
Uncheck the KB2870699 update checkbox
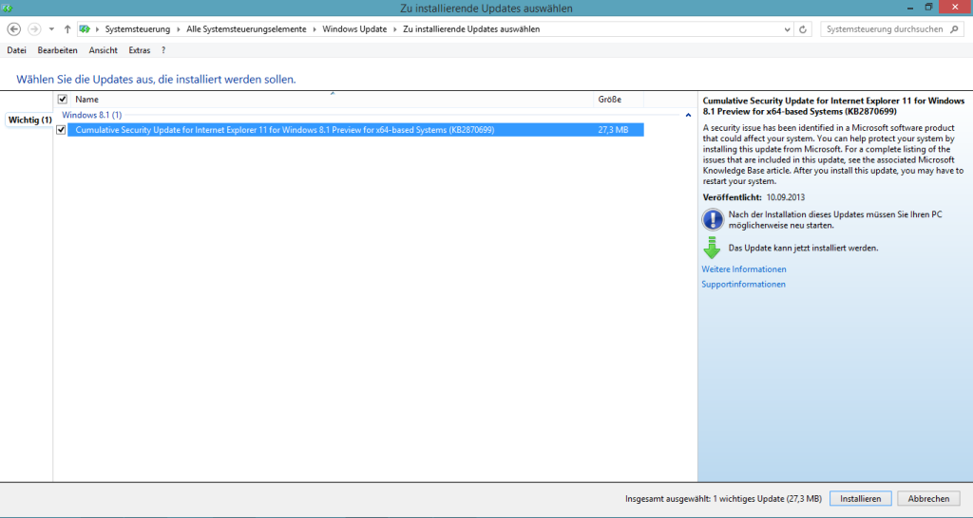click(62, 130)
